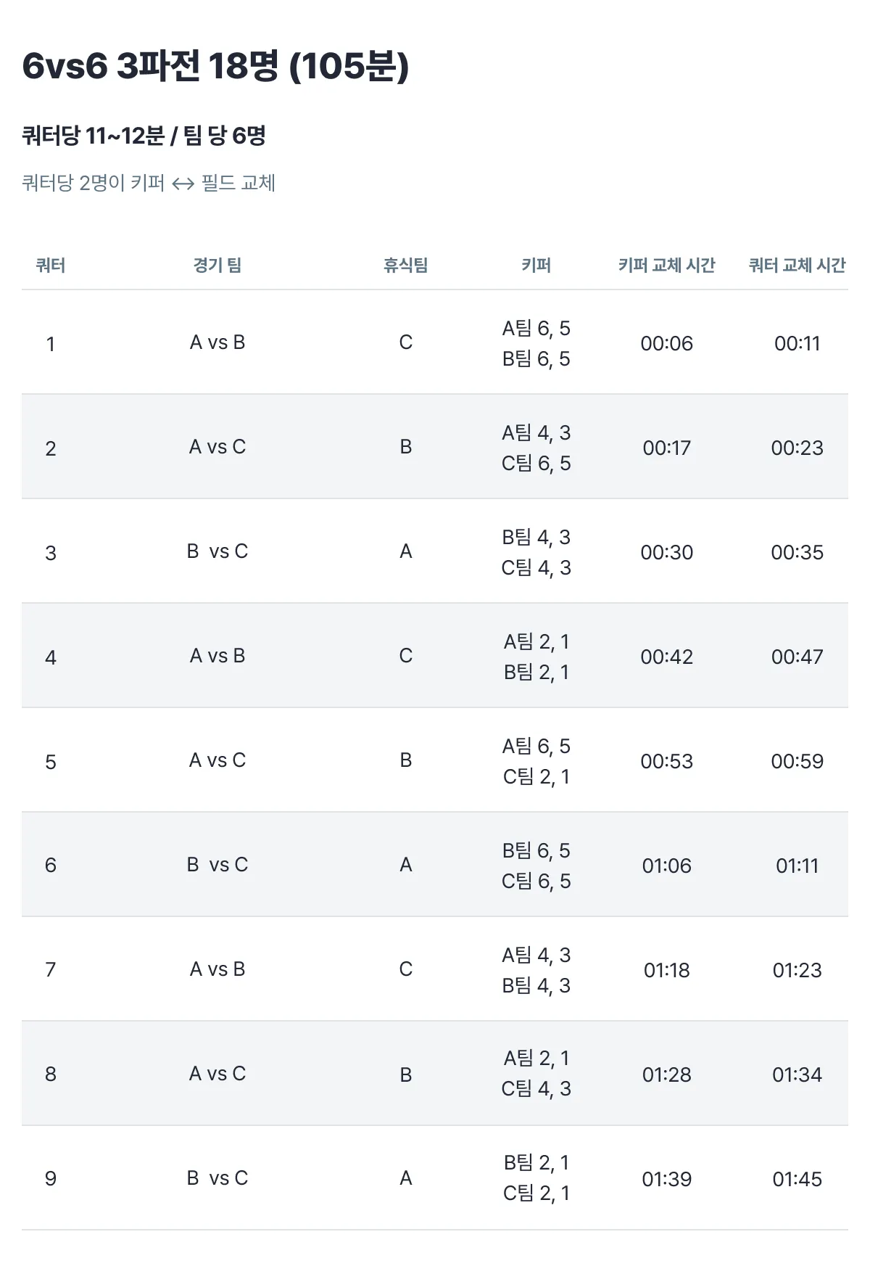The height and width of the screenshot is (1274, 870).
Task: Click the keeper cell in quarter 7
Action: point(536,970)
